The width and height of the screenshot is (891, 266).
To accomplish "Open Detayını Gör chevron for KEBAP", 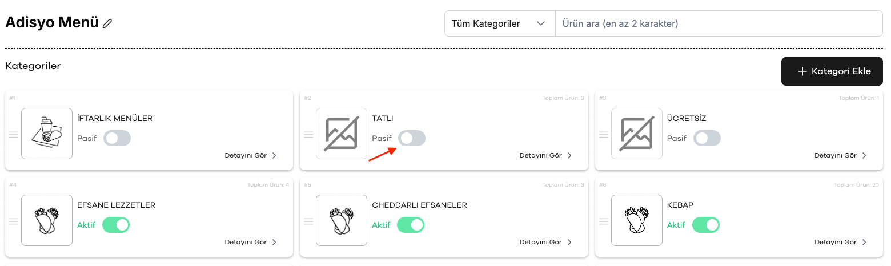I will (864, 242).
